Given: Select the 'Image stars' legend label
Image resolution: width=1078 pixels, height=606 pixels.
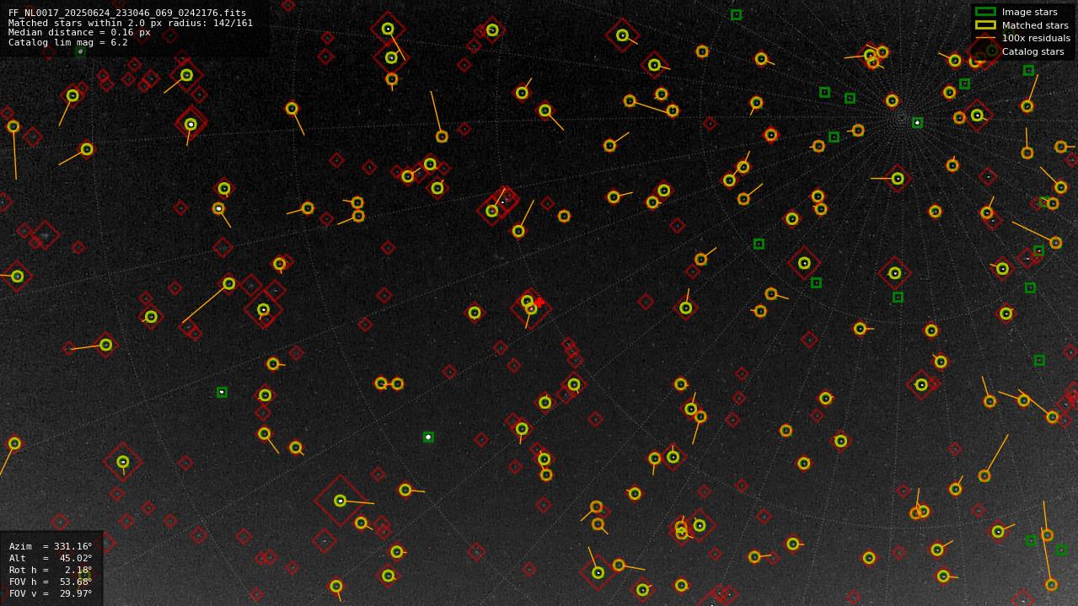Looking at the screenshot, I should [x=1029, y=12].
